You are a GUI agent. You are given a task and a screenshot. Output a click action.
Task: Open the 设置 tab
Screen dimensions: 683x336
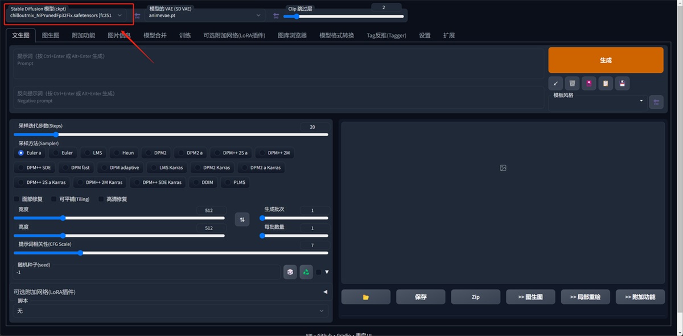point(425,35)
